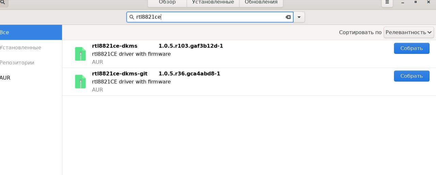Open rtl8821ce-dkms package details row
Viewport: 436px width, 175px height.
[249, 54]
